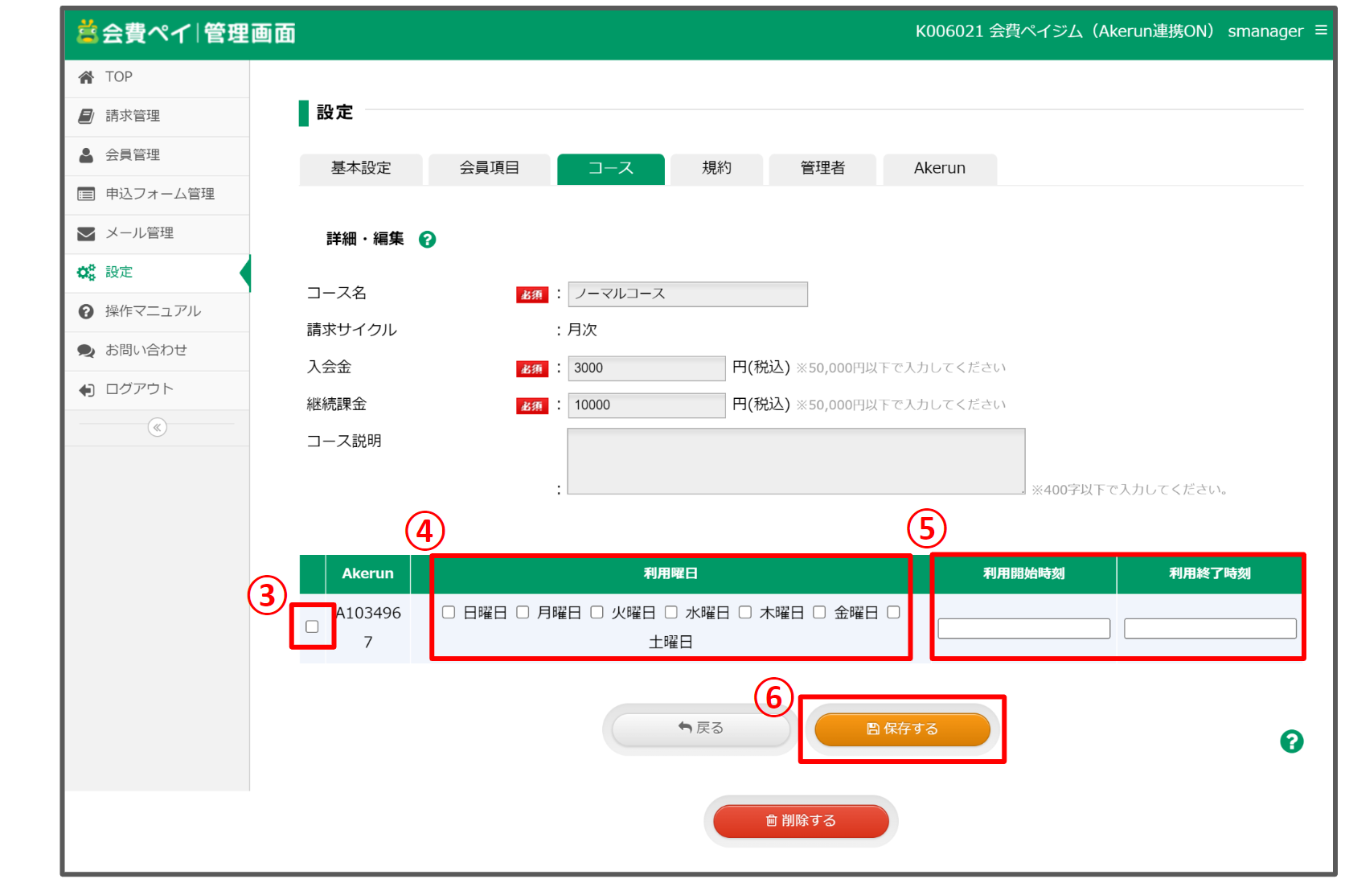1345x883 pixels.
Task: Click the ログアウト logout icon
Action: point(86,389)
